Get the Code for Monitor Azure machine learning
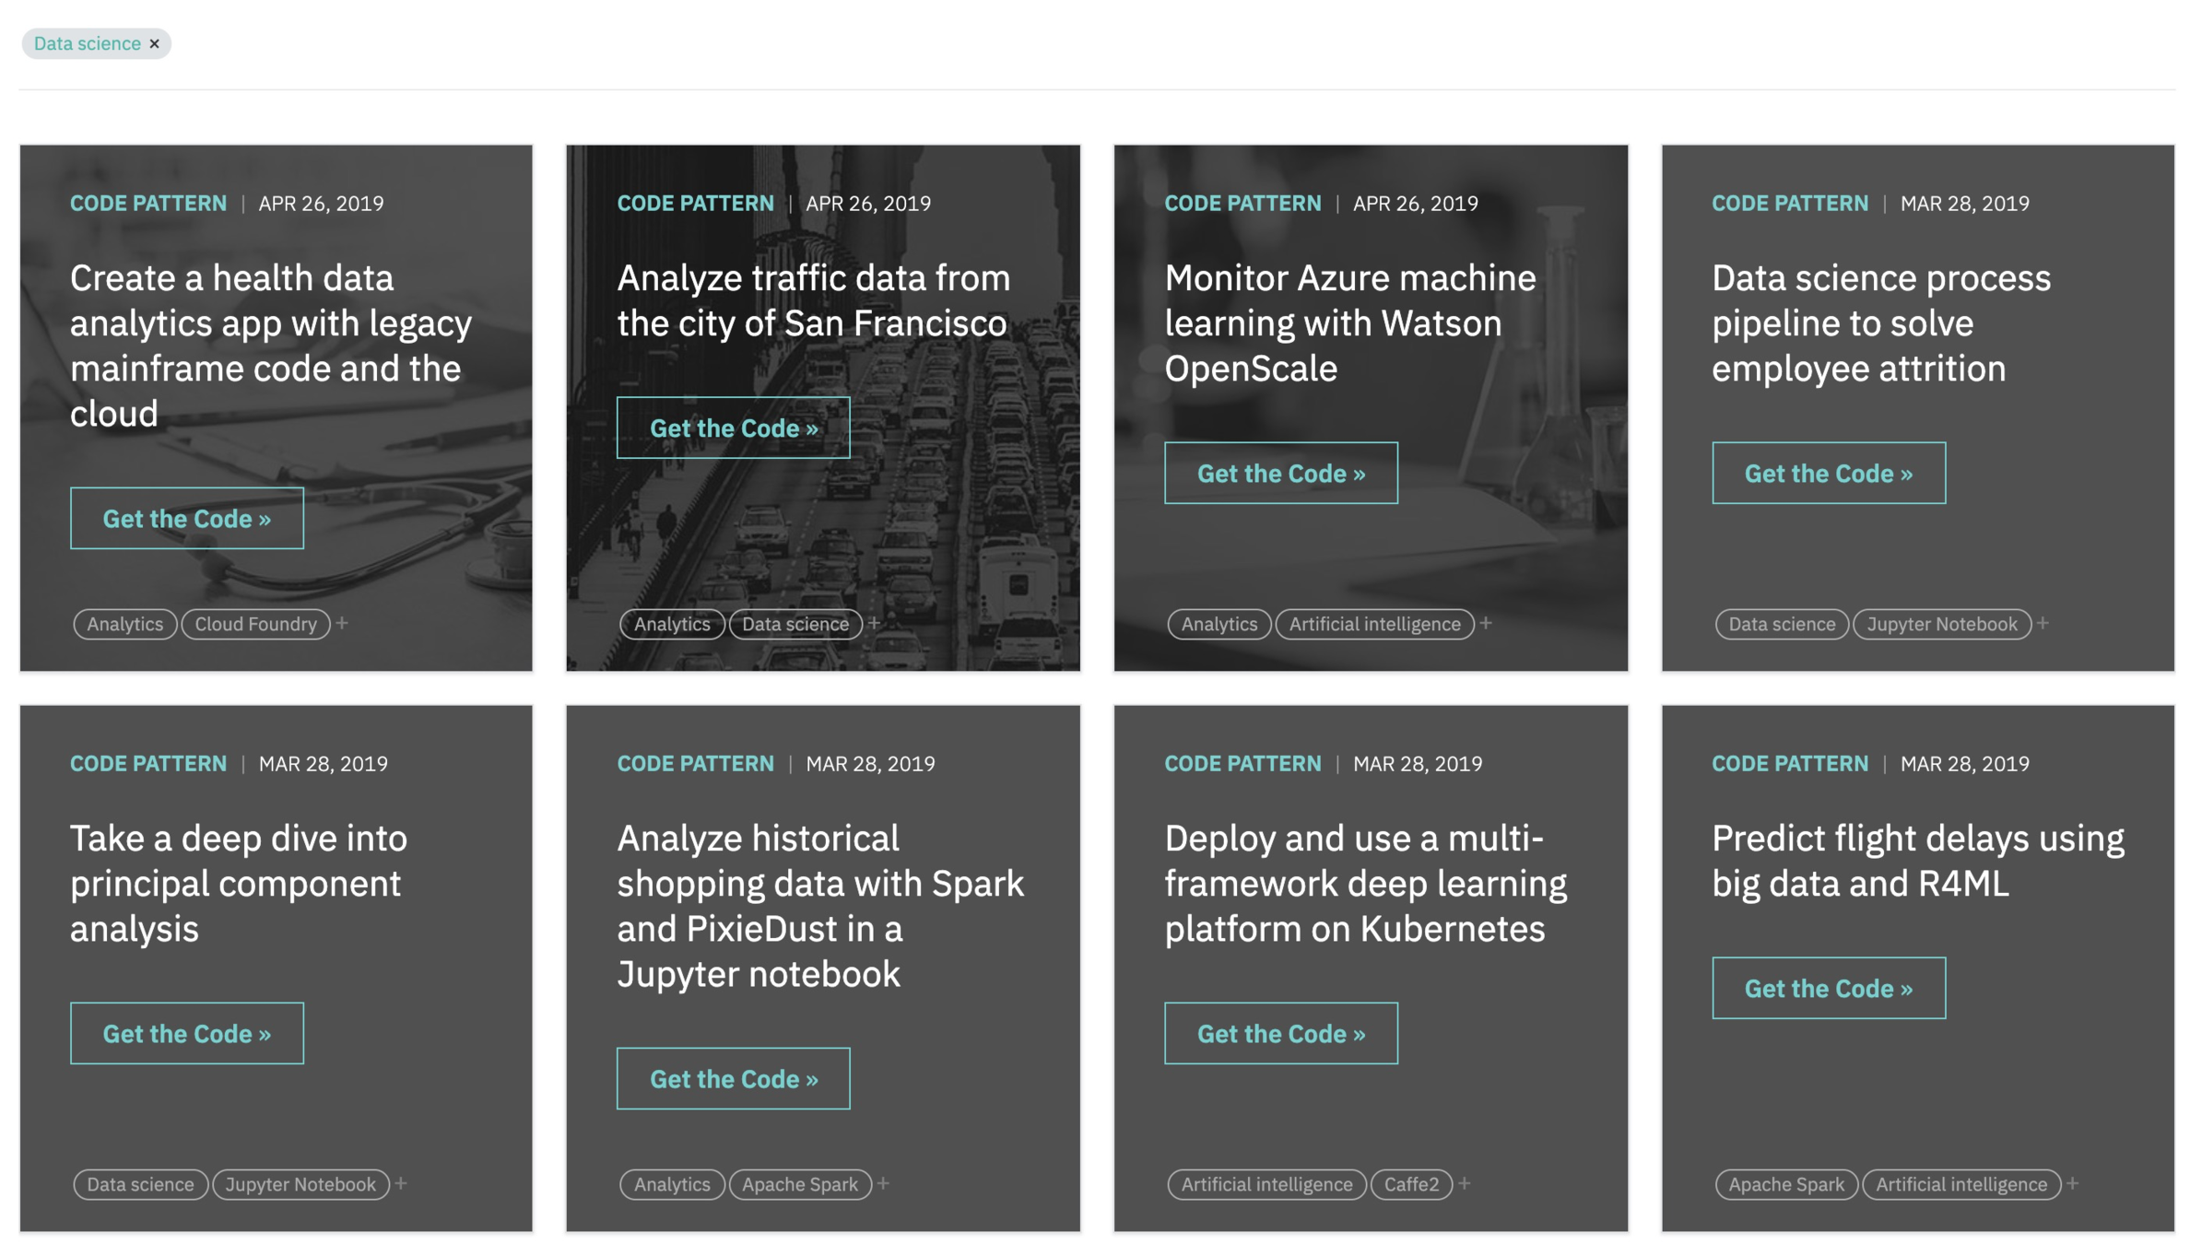This screenshot has width=2190, height=1244. point(1280,473)
